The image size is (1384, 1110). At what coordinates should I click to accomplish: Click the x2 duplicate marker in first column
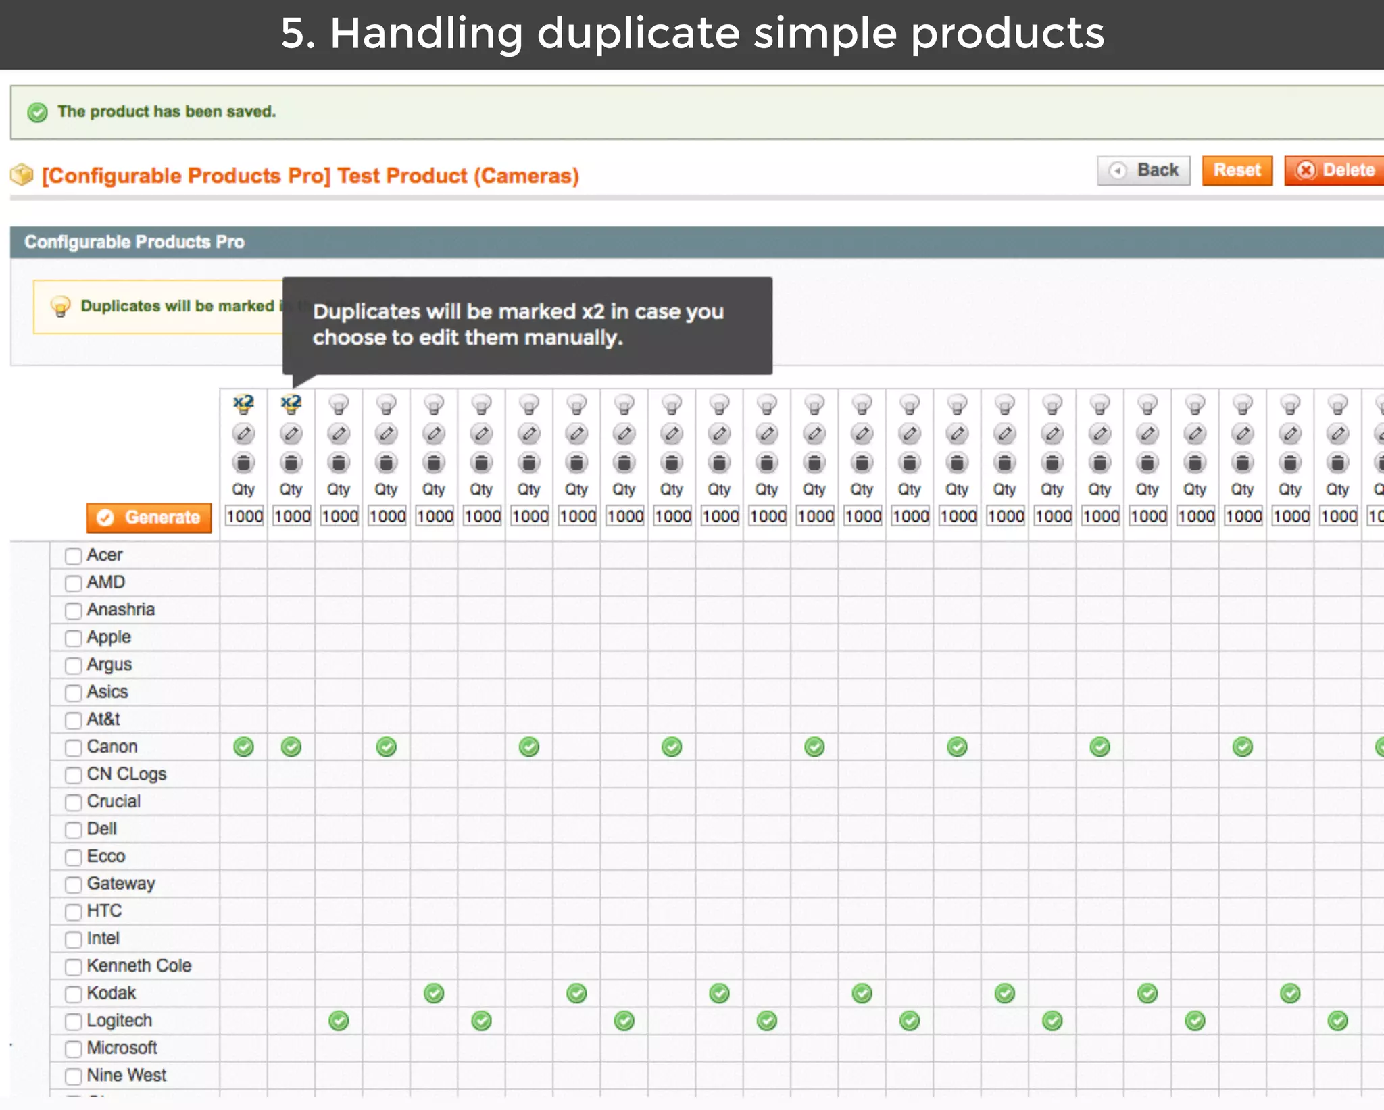[243, 404]
